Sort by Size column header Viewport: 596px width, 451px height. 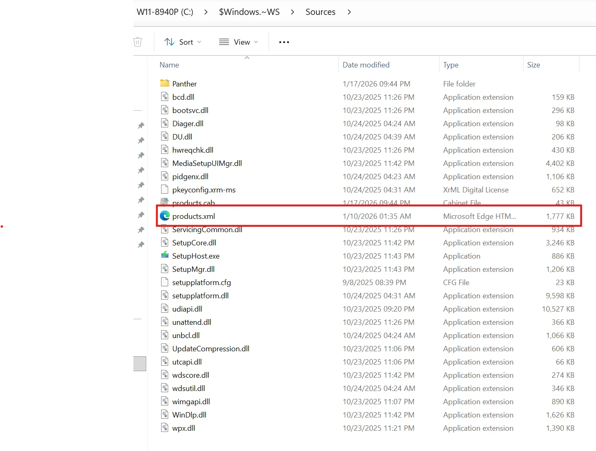533,65
